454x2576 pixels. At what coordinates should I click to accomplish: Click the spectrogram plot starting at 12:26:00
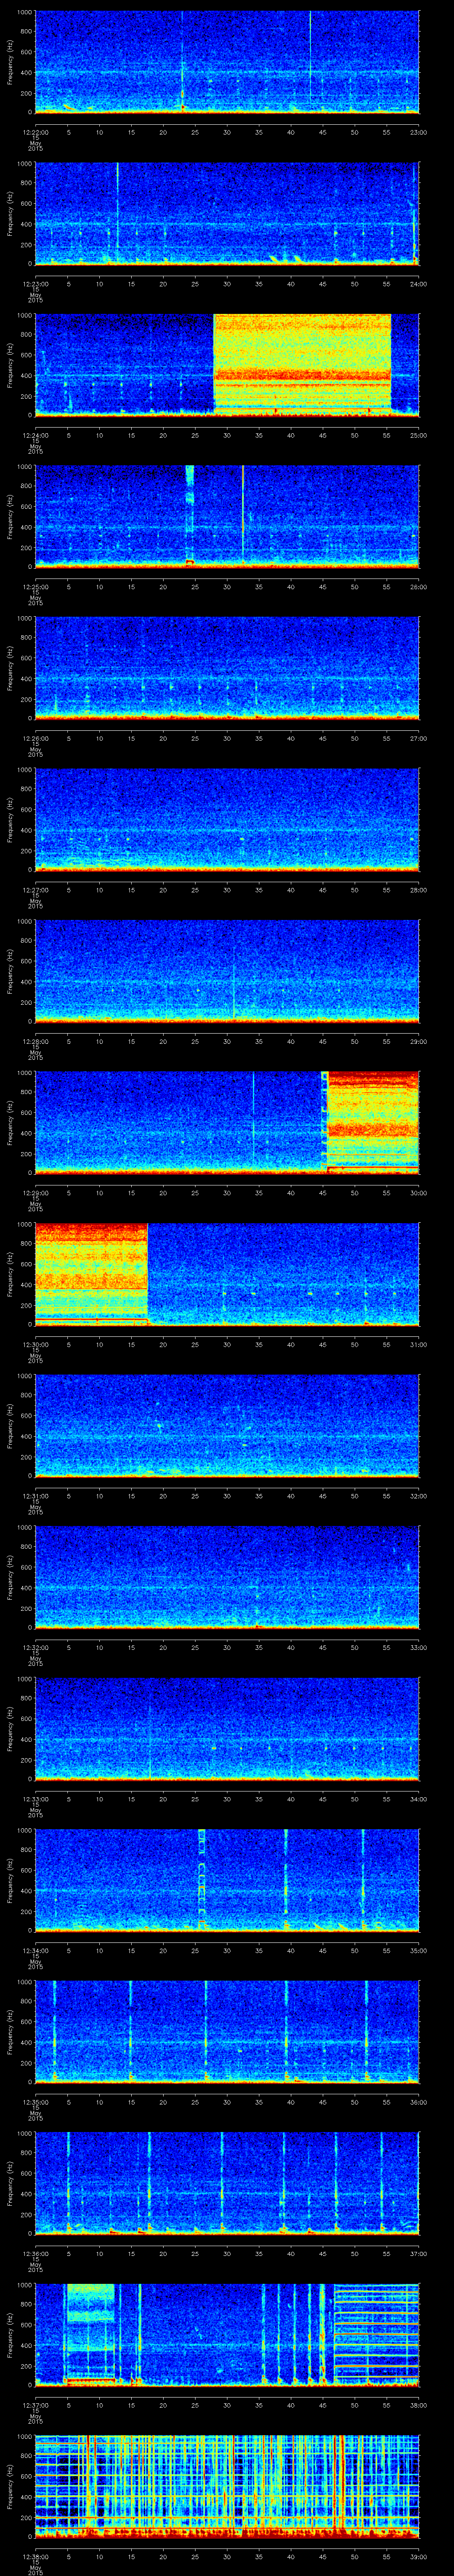tap(227, 668)
